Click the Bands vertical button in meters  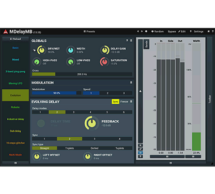(x=146, y=44)
